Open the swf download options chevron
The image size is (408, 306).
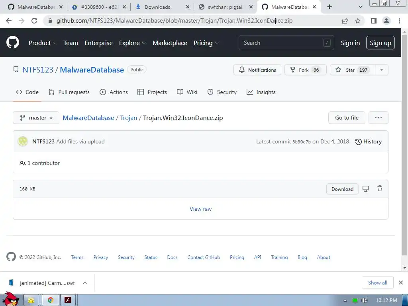[85, 283]
